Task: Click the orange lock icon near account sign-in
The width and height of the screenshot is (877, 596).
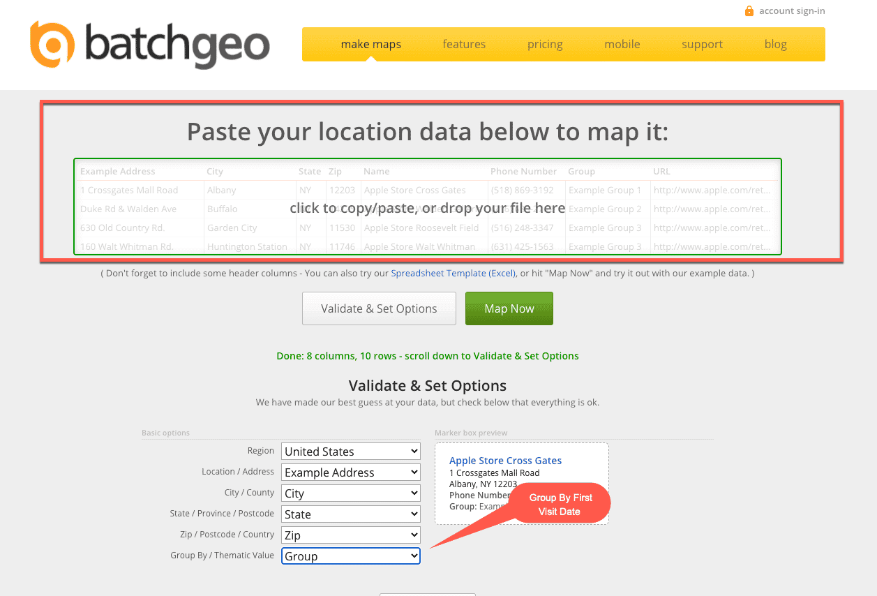Action: tap(748, 11)
